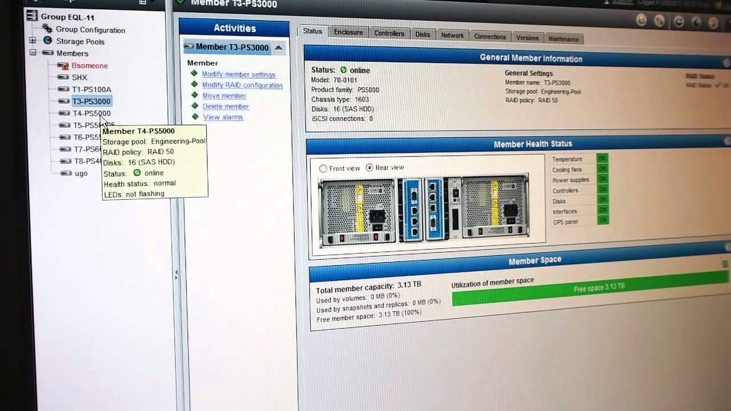Open the Connections tab

490,37
